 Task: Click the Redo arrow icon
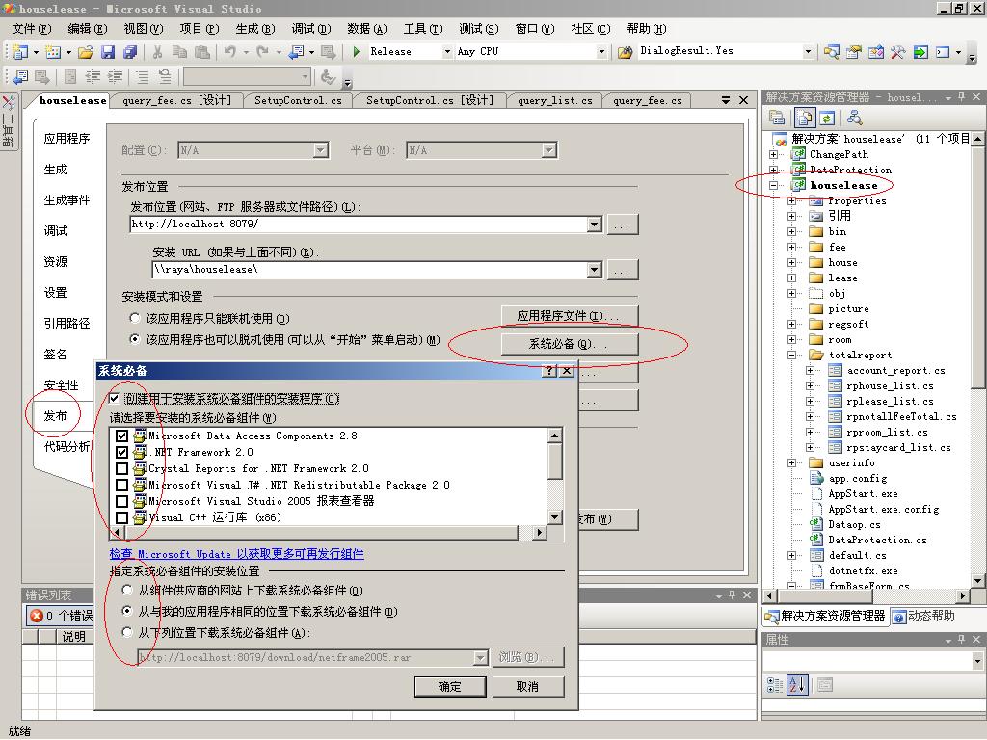[x=262, y=52]
